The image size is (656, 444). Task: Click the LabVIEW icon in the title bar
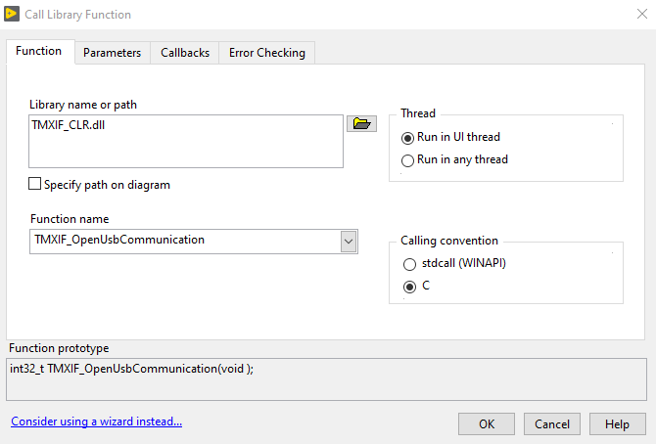coord(11,15)
